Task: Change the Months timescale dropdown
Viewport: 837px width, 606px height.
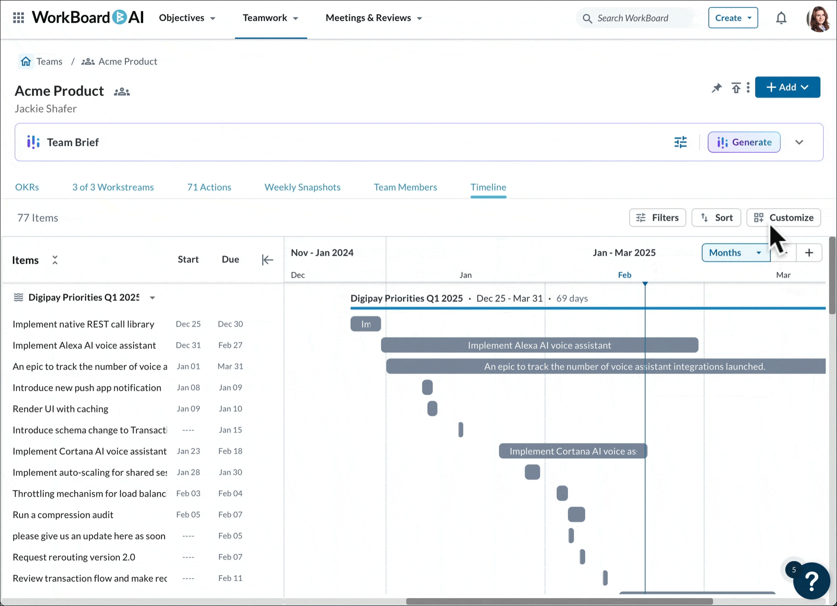Action: pos(736,253)
